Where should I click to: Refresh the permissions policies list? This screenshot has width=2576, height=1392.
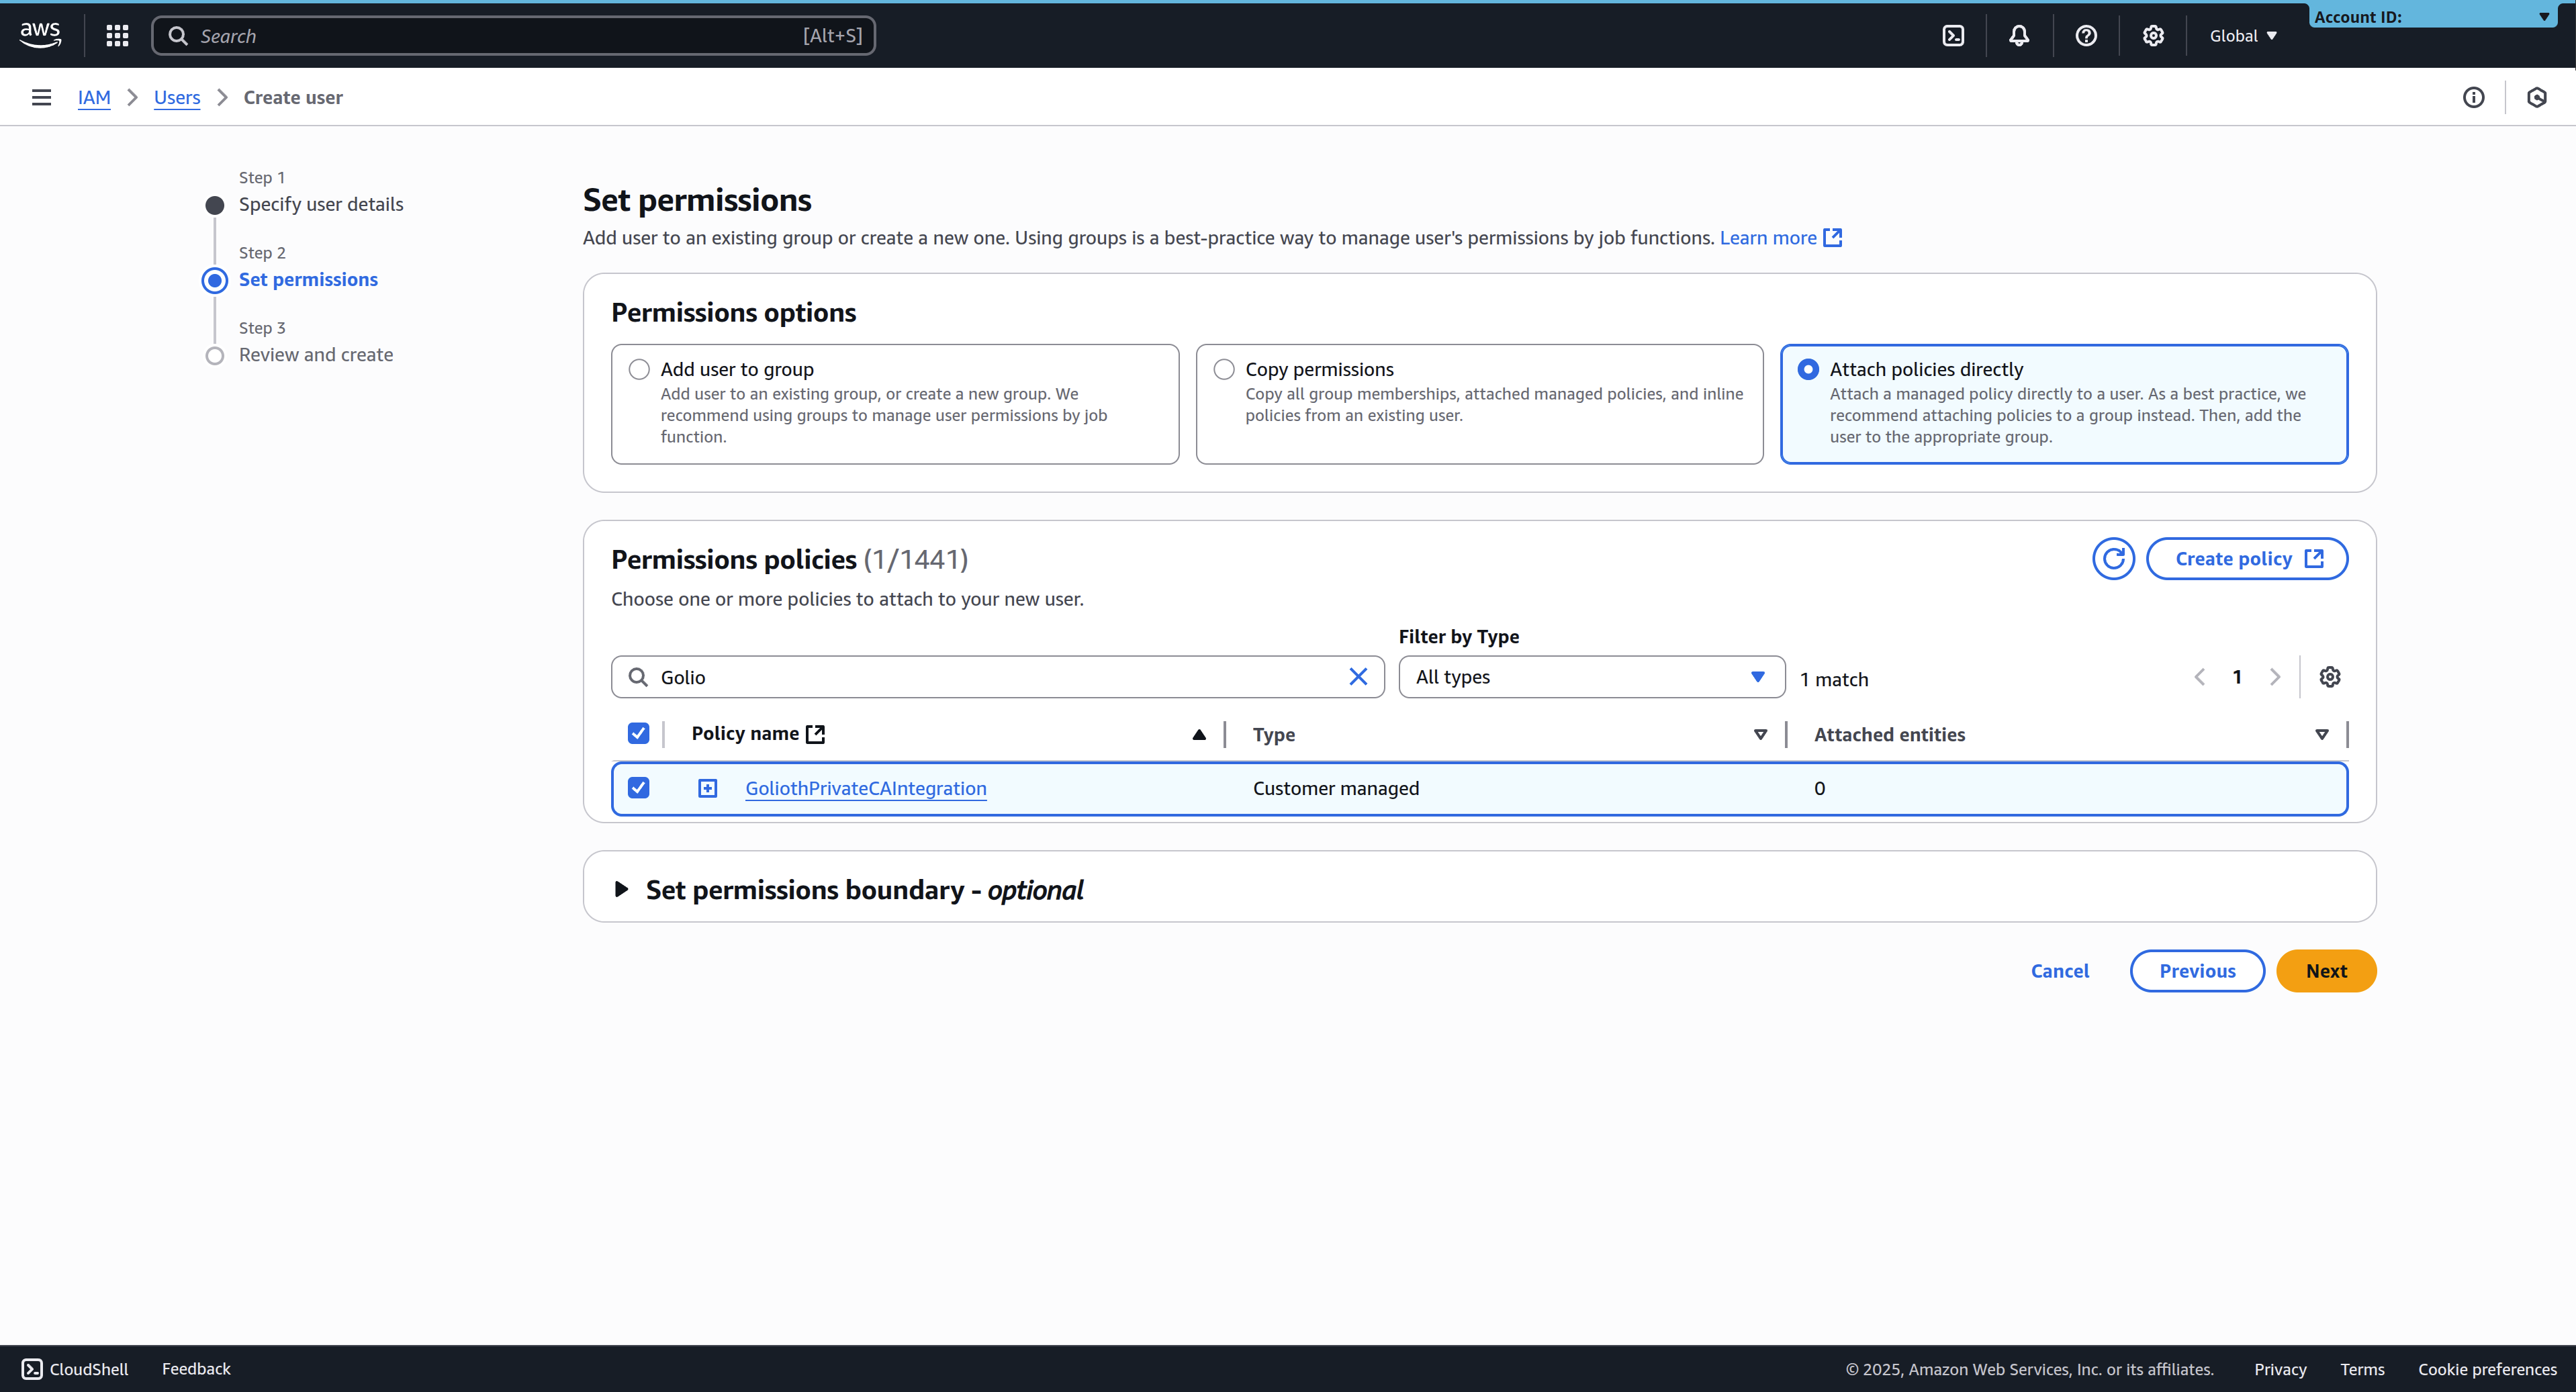tap(2113, 558)
